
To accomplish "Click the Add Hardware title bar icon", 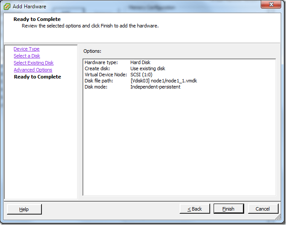I will [7, 7].
